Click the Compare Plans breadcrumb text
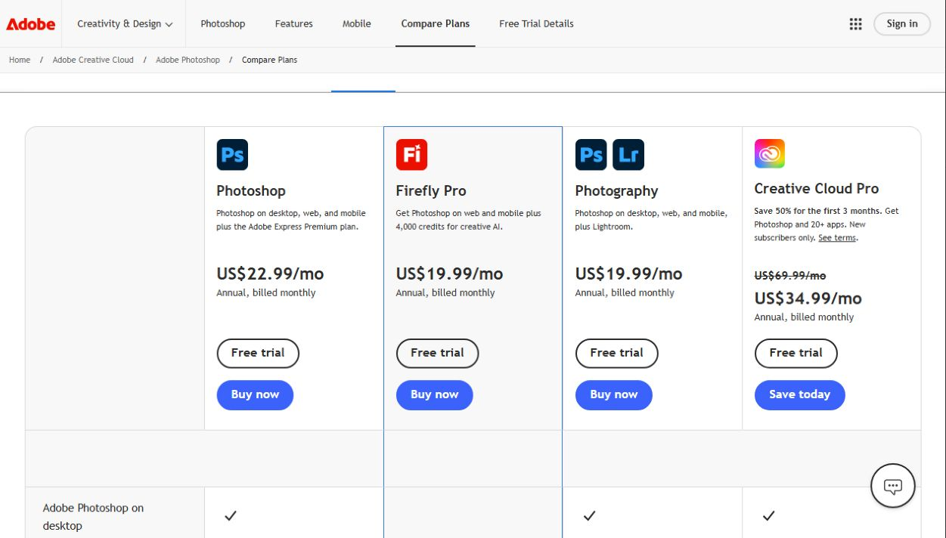 (269, 60)
